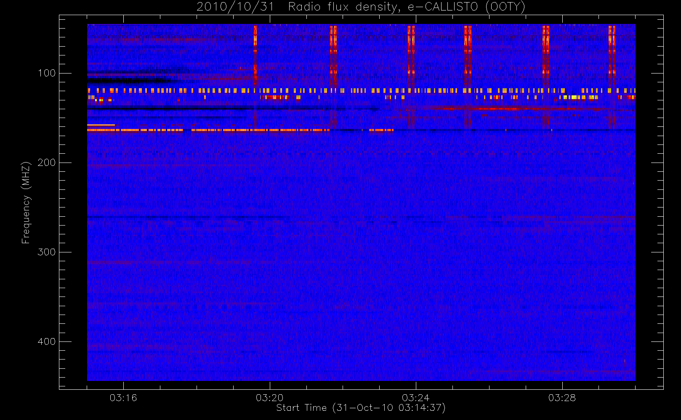Click the 100 frequency tick label

tap(47, 73)
